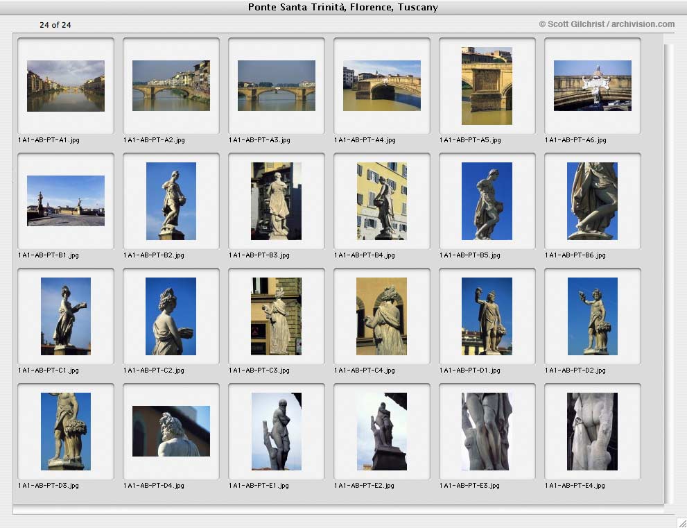Open the 1A1-AB-PT-B6.jpg statue detail thumbnail
The image size is (687, 528).
click(x=592, y=201)
